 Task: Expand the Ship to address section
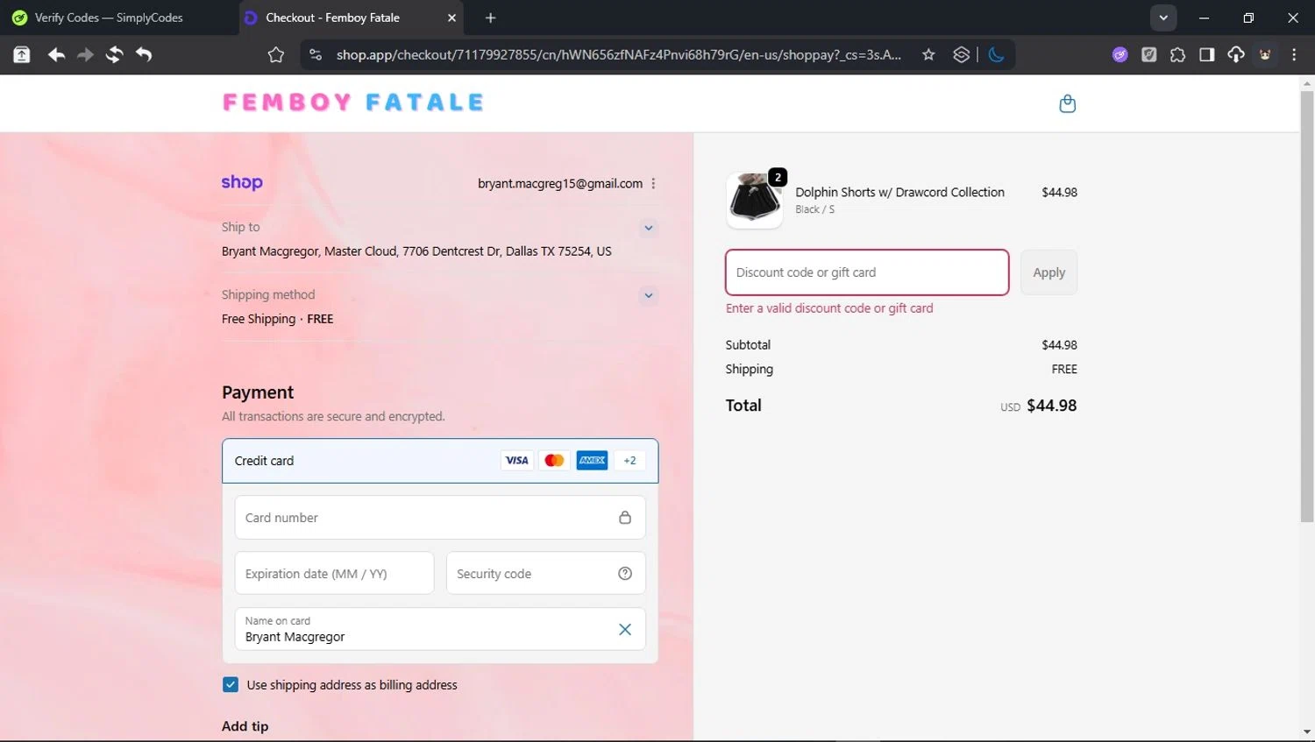coord(649,228)
